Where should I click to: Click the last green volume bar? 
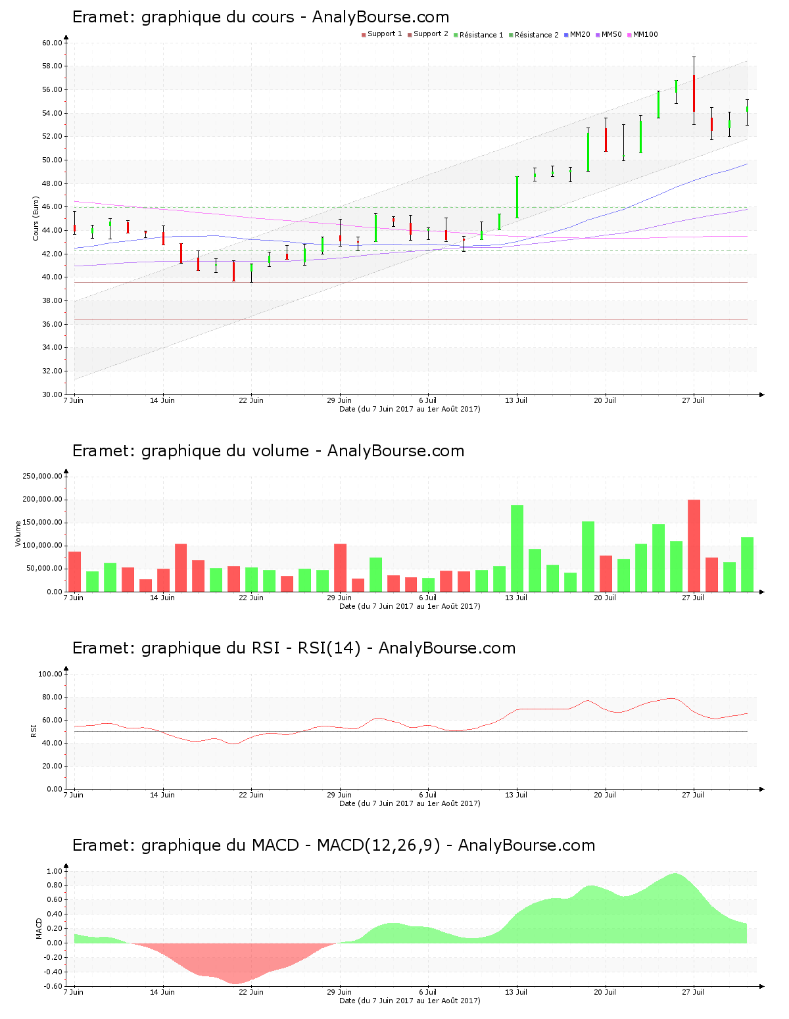pyautogui.click(x=747, y=565)
